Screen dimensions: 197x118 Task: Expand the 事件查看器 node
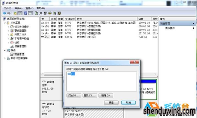(x=9, y=31)
